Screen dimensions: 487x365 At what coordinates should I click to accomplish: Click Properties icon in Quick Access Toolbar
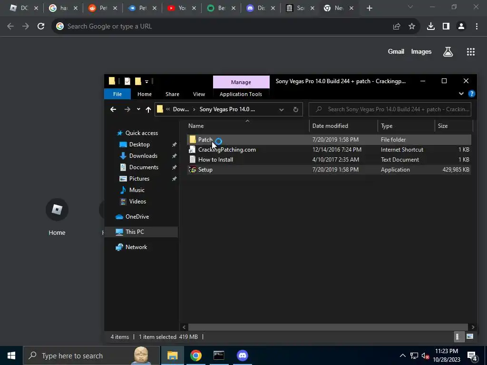click(x=127, y=81)
